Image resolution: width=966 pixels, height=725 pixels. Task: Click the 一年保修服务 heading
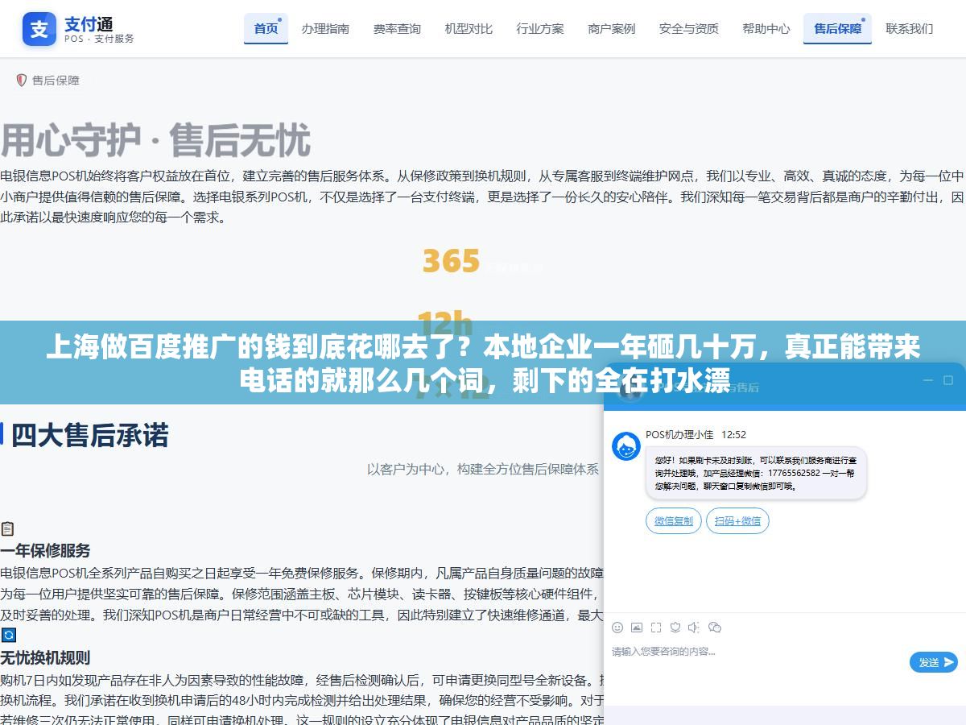(x=45, y=551)
